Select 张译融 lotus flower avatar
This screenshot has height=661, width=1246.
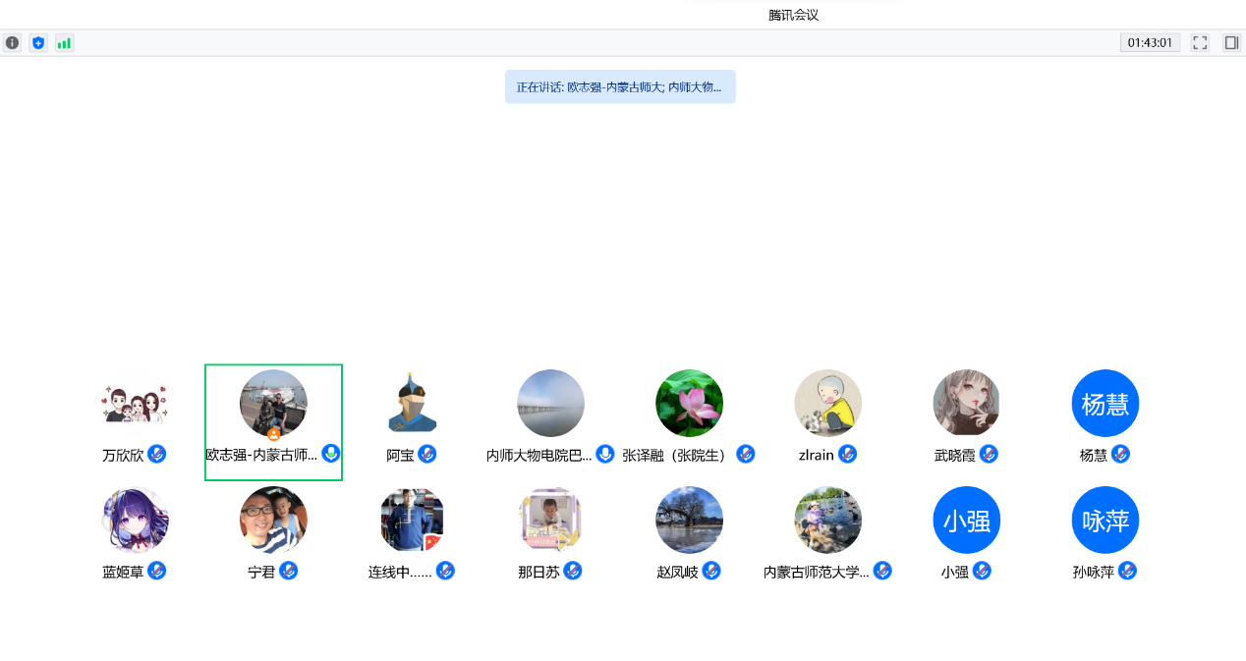[689, 403]
